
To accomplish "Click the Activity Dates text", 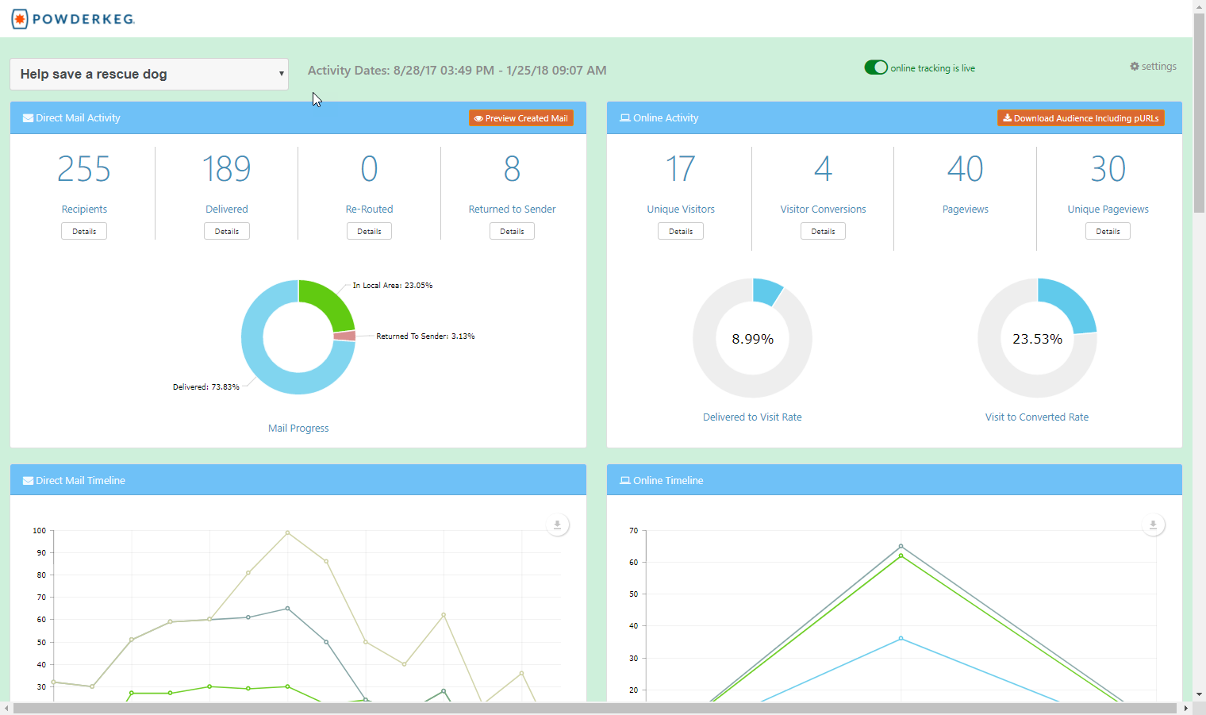I will click(457, 70).
